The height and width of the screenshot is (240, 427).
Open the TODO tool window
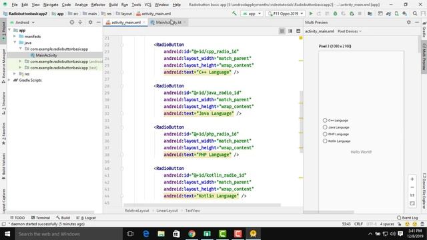coord(17,218)
